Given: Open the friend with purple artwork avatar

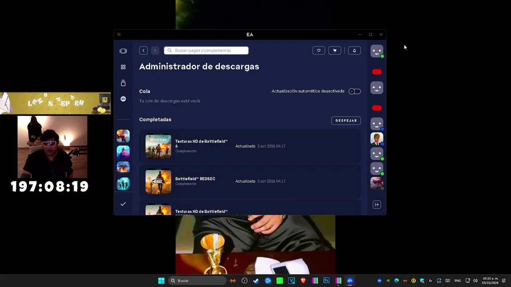Looking at the screenshot, I should 376,183.
